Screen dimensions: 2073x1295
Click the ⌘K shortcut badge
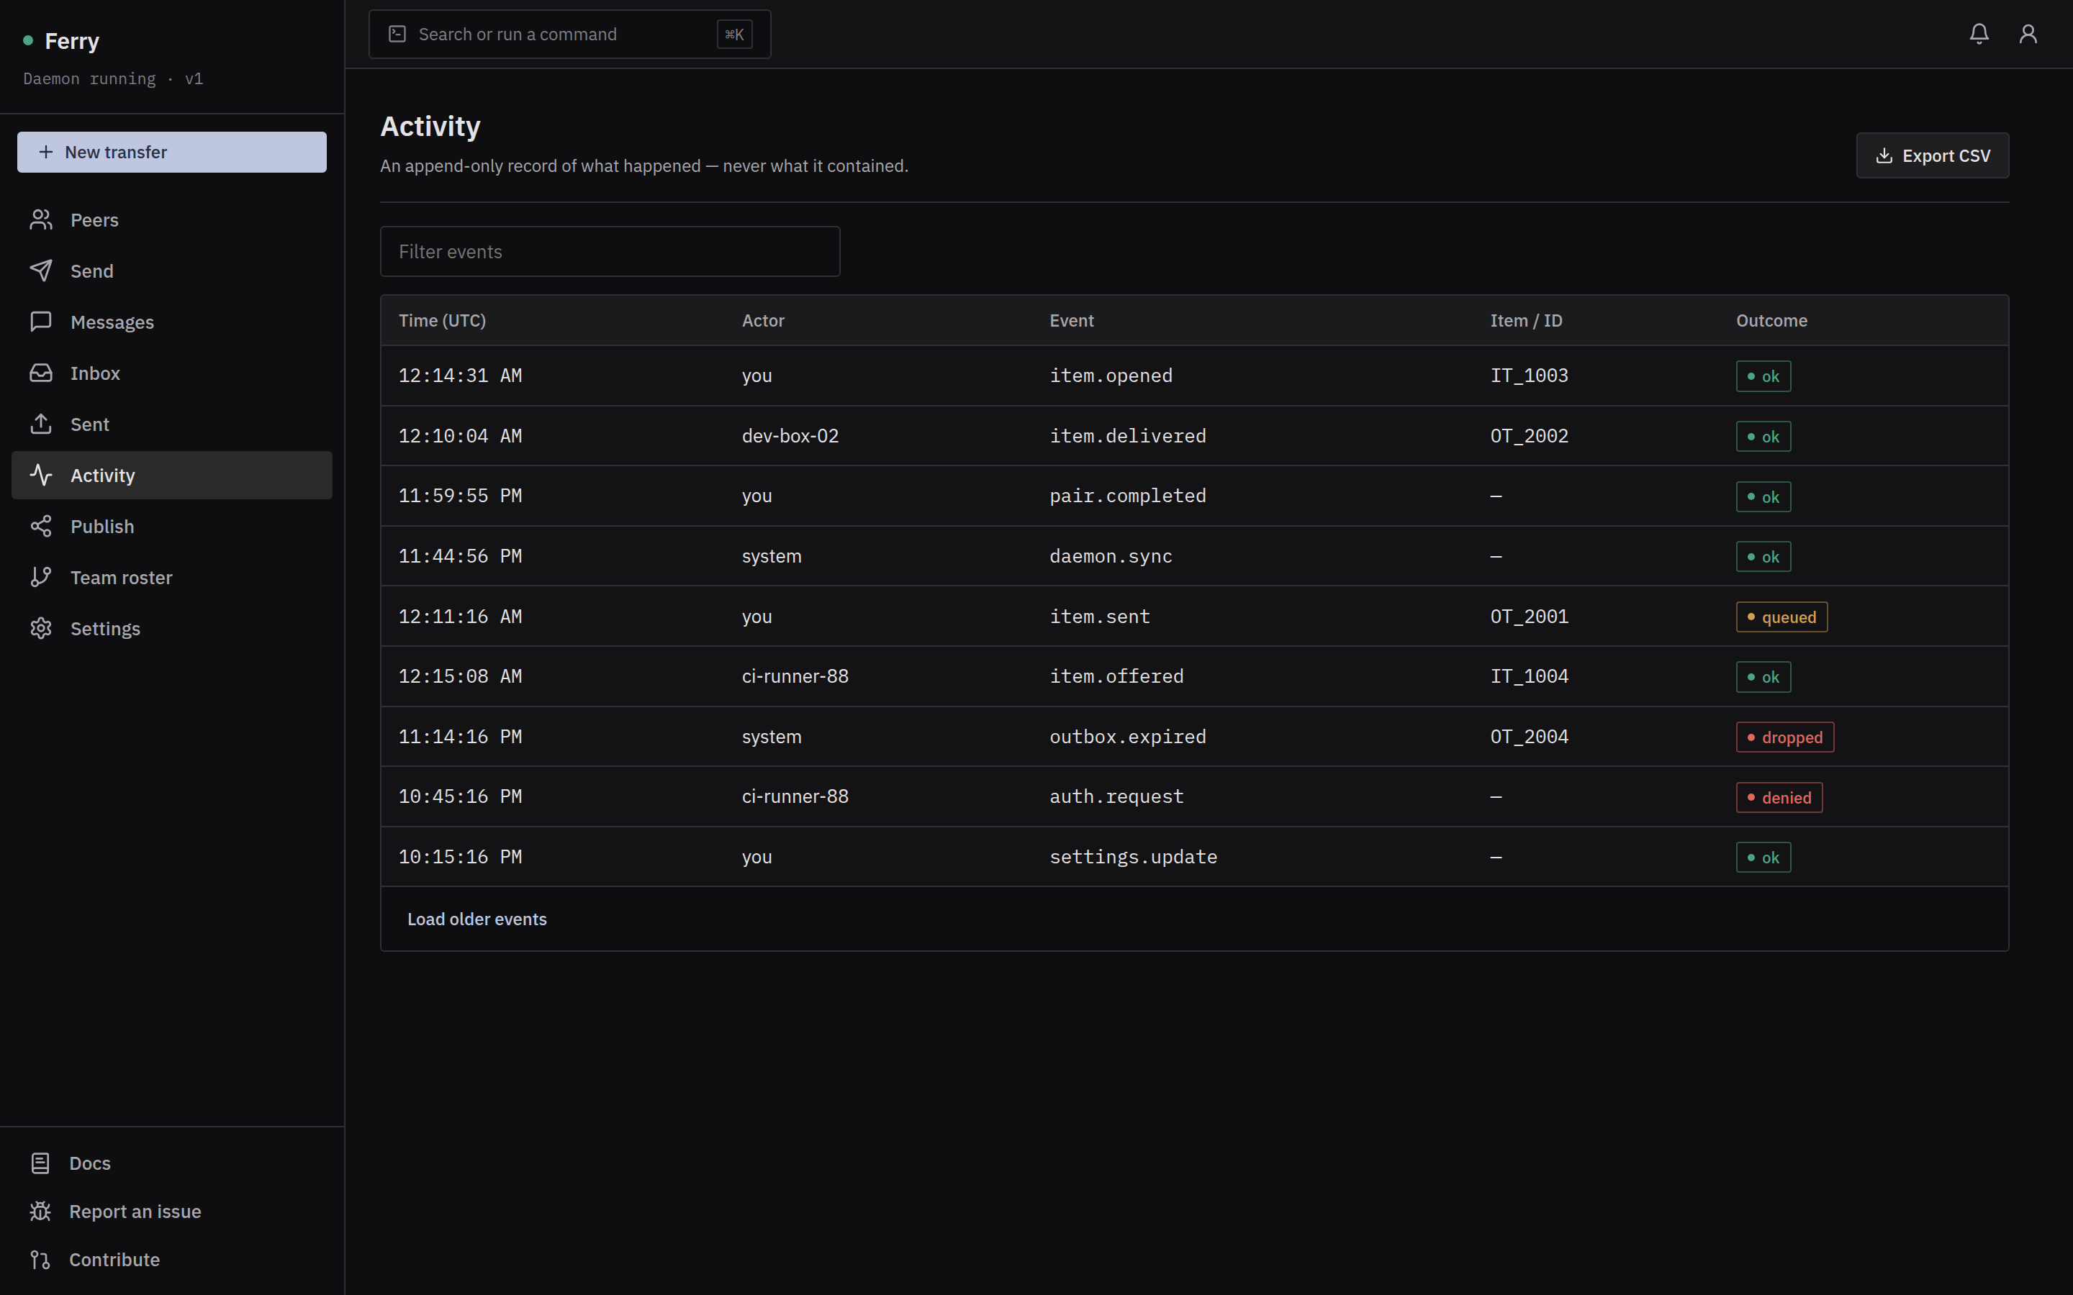point(734,35)
